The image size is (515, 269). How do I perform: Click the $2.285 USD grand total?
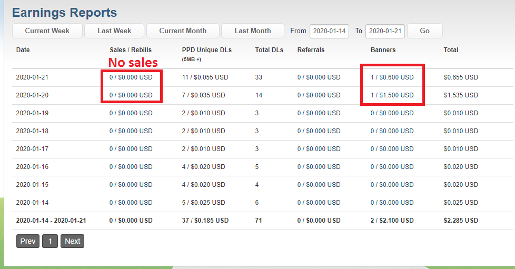[x=460, y=221]
